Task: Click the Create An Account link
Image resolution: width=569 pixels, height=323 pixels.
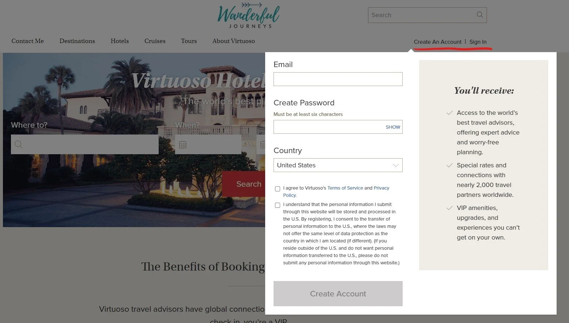Action: tap(437, 42)
